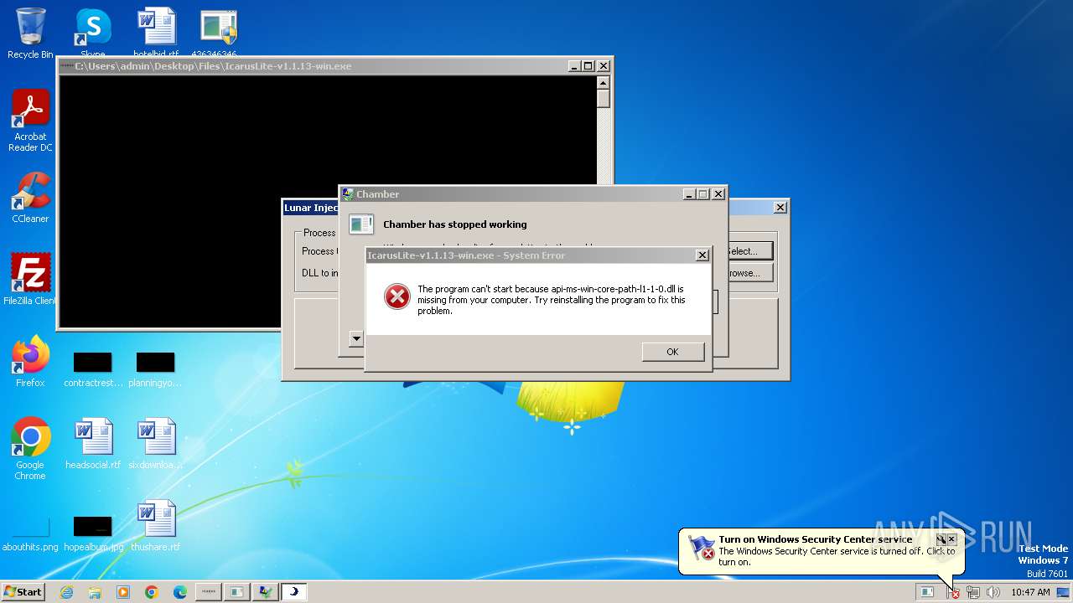The height and width of the screenshot is (603, 1073).
Task: Close the IcarusLite console window
Action: click(x=604, y=66)
